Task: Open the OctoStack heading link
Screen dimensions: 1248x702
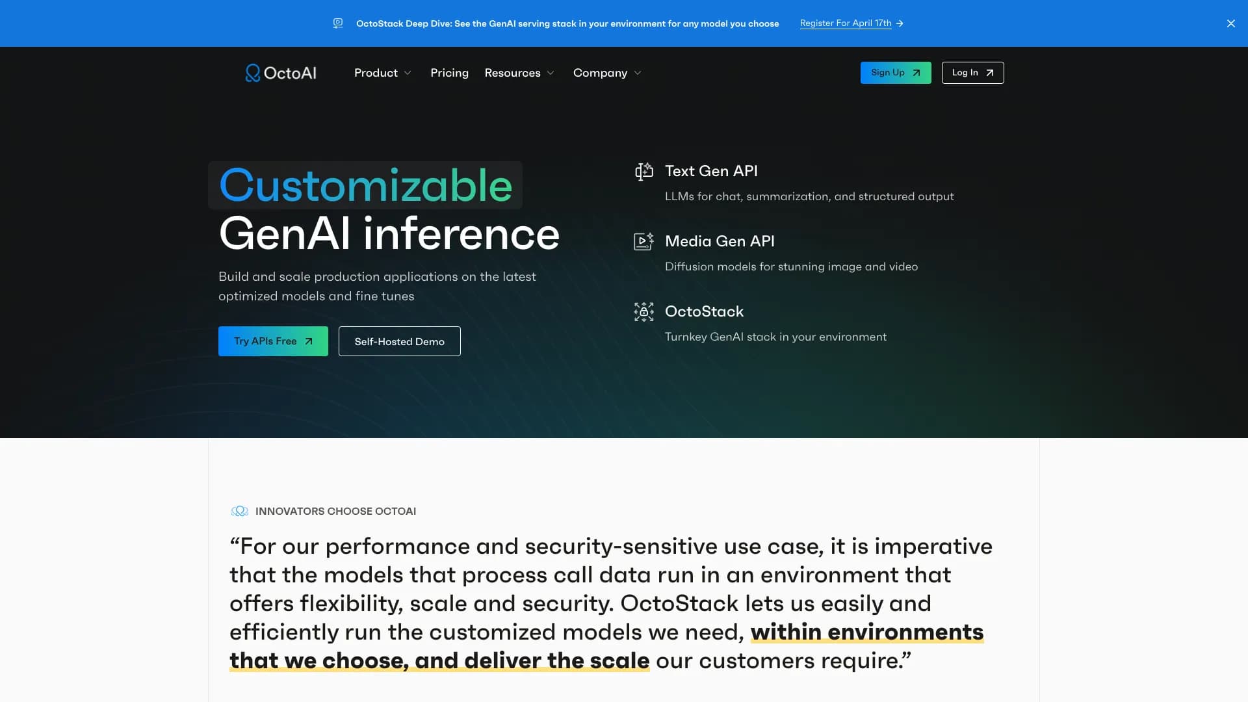Action: coord(704,311)
